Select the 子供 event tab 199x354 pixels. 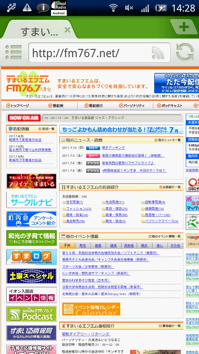click(67, 245)
